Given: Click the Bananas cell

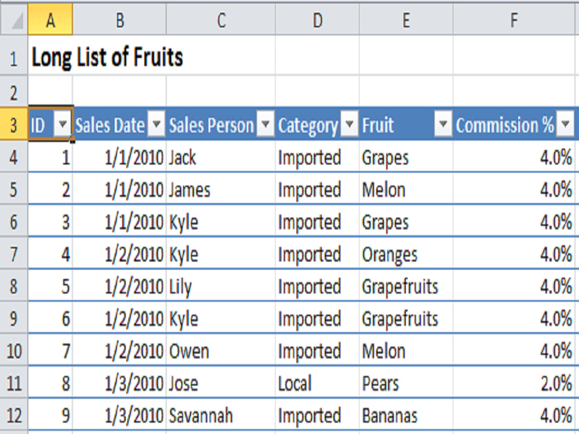Looking at the screenshot, I should click(x=405, y=415).
